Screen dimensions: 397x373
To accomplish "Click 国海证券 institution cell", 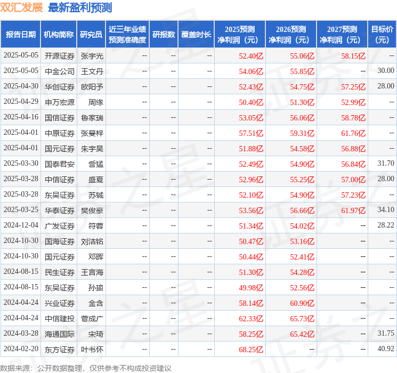I will tap(60, 241).
